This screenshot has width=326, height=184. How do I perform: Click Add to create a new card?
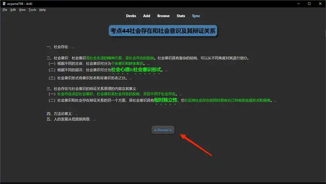147,16
